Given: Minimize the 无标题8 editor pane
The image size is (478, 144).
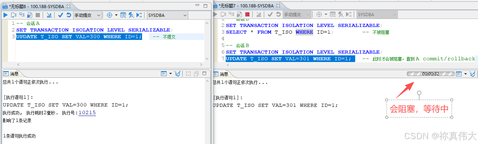Looking at the screenshot, I should (197, 6).
